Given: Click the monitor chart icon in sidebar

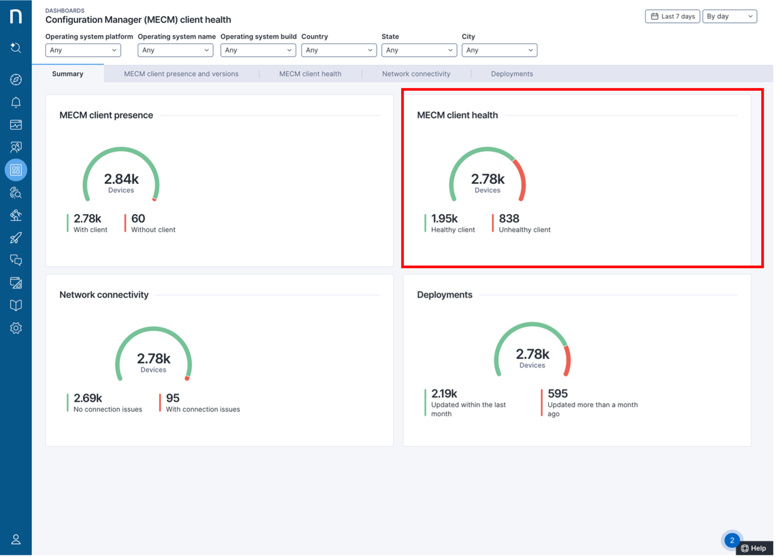Looking at the screenshot, I should [x=16, y=125].
